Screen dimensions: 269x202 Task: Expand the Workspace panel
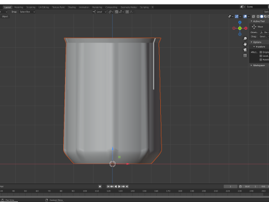[259, 65]
